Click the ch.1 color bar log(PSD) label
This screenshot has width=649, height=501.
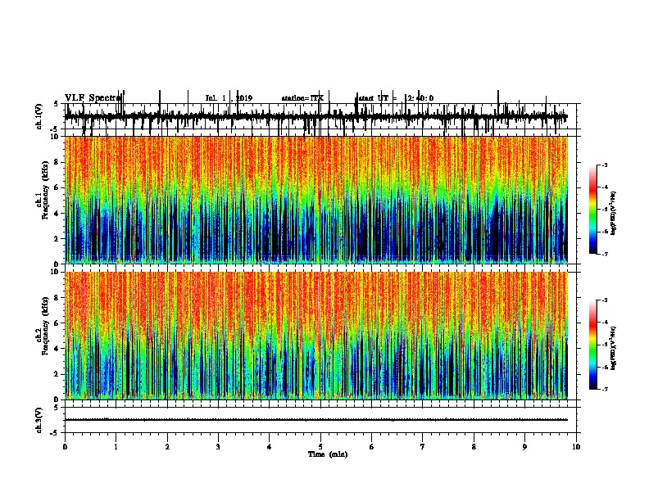point(614,212)
